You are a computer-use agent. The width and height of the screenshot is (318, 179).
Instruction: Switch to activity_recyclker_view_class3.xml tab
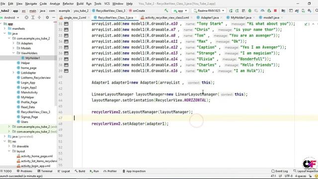pyautogui.click(x=167, y=18)
